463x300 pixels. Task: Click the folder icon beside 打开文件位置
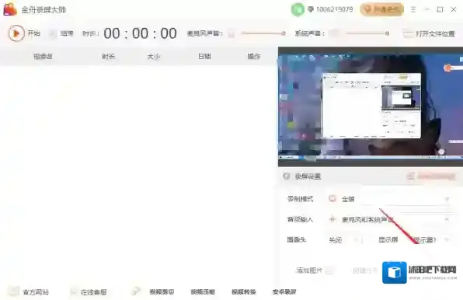point(408,33)
